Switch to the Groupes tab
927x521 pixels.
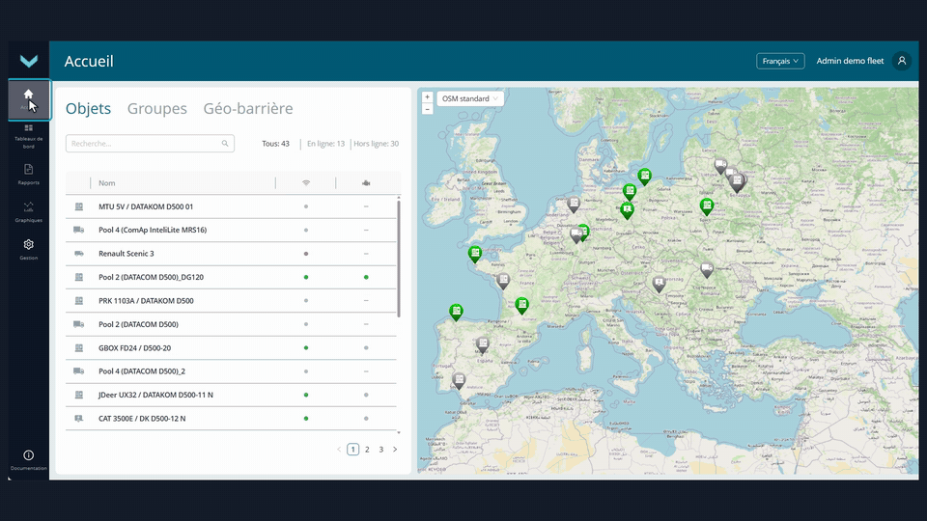pos(157,109)
